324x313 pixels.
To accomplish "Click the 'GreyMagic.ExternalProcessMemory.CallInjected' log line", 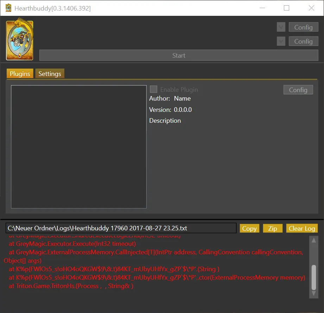I will point(153,256).
